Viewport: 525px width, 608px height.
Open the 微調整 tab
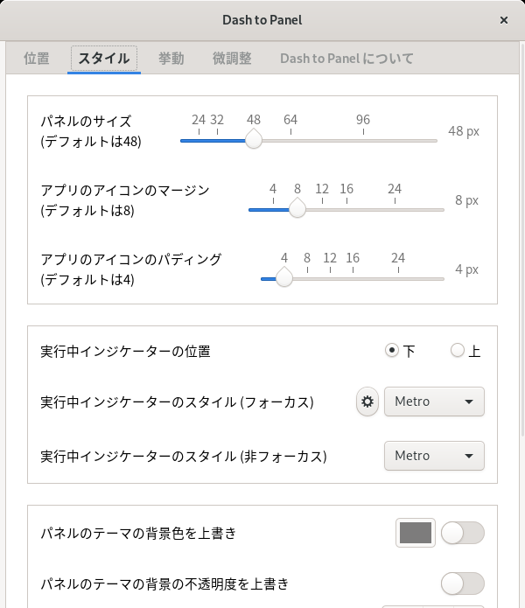point(232,59)
